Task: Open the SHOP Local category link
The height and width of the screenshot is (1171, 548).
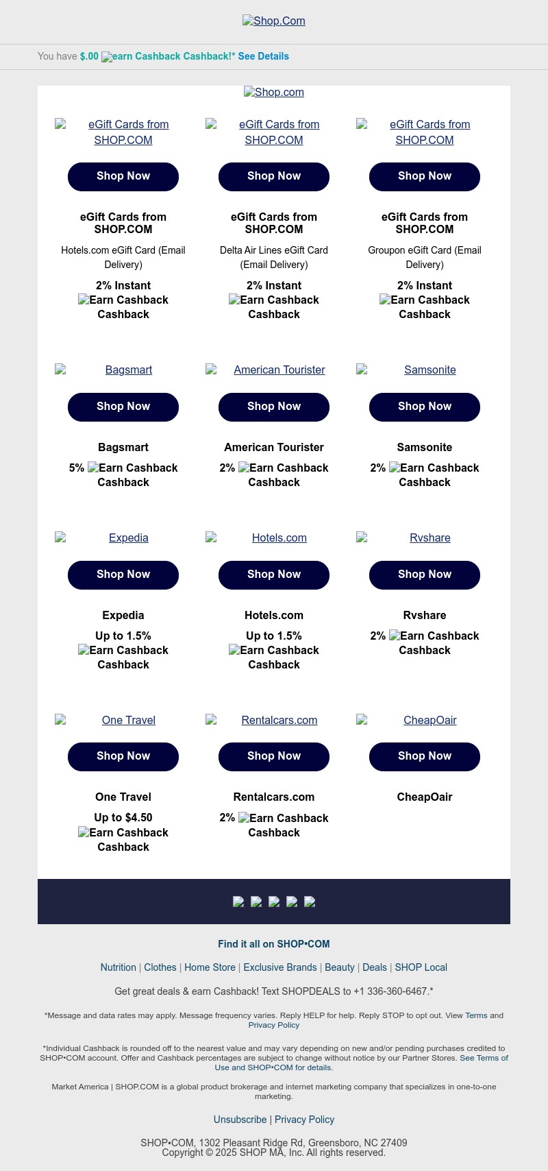Action: (421, 967)
